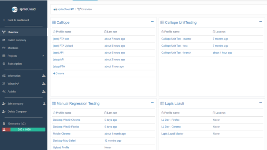Click Profile name header in Calliope card

pos(63,32)
